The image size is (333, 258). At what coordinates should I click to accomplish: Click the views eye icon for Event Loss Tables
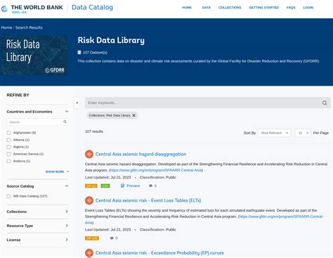[112, 238]
